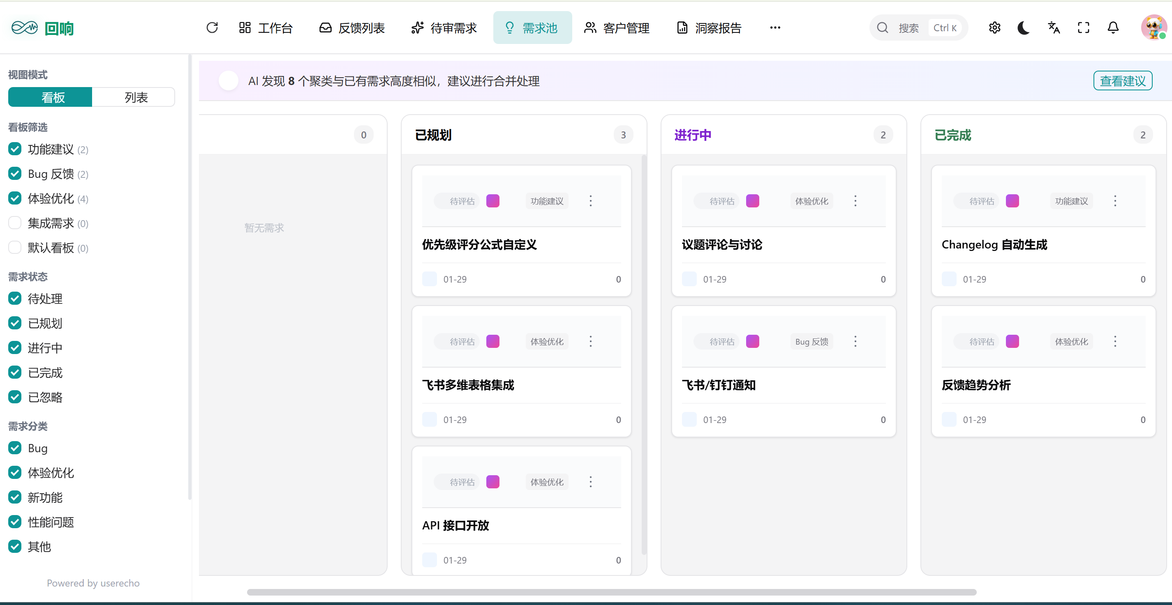Toggle dark mode moon icon
Viewport: 1172px width, 605px height.
[x=1023, y=28]
